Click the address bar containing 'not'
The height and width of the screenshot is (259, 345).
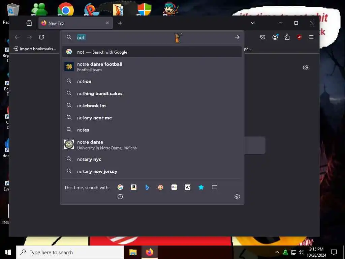tap(152, 37)
